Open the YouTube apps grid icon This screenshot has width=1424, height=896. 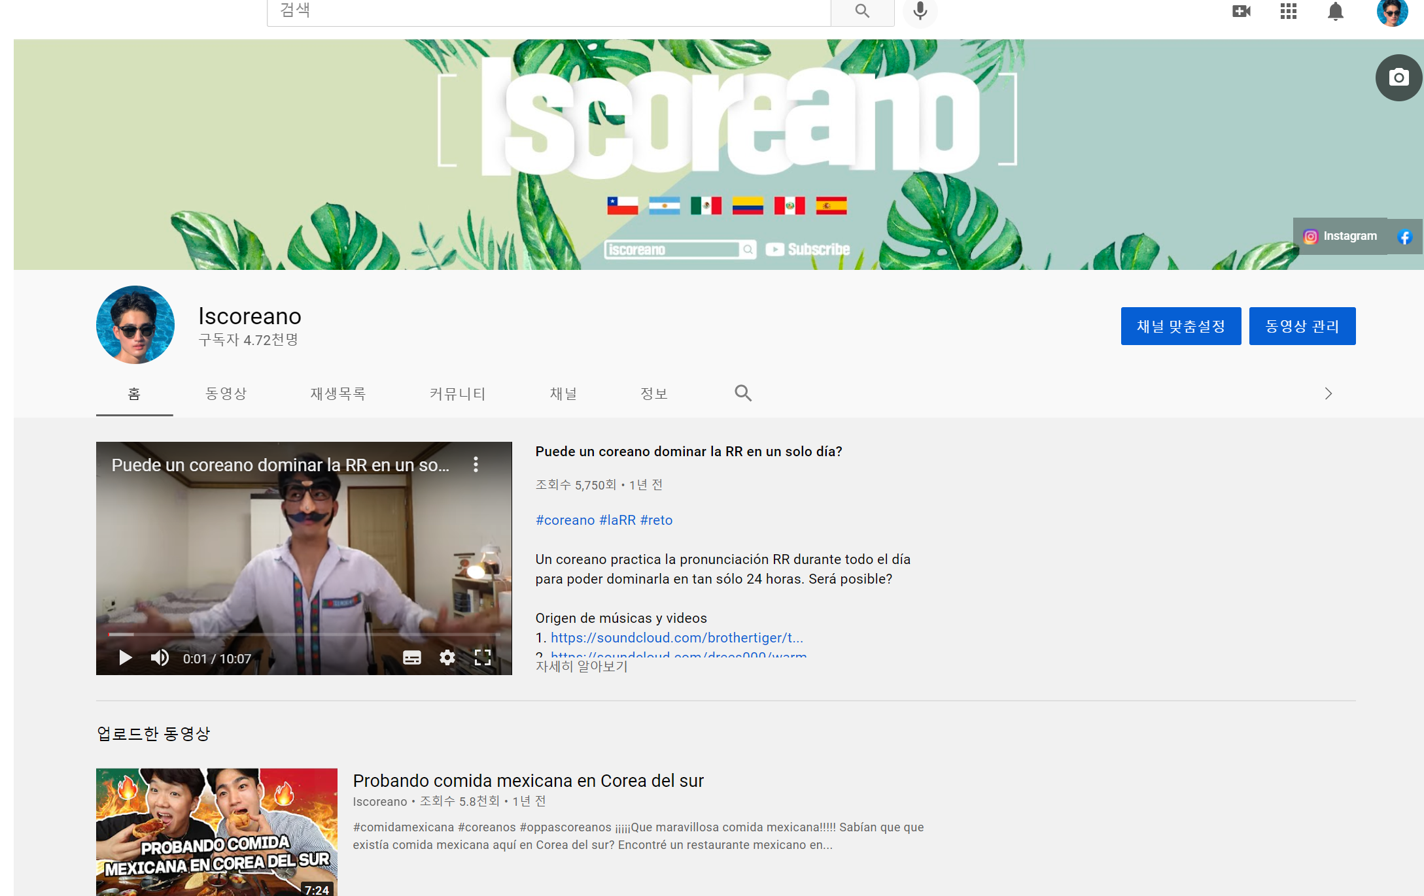tap(1288, 11)
